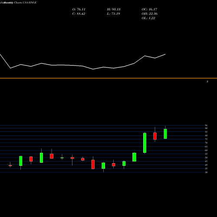Select the close price C: 88.42 label
Screen dimensions: 217x217
pos(79,14)
